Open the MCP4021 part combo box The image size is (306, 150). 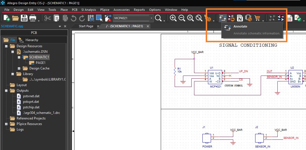(x=133, y=18)
